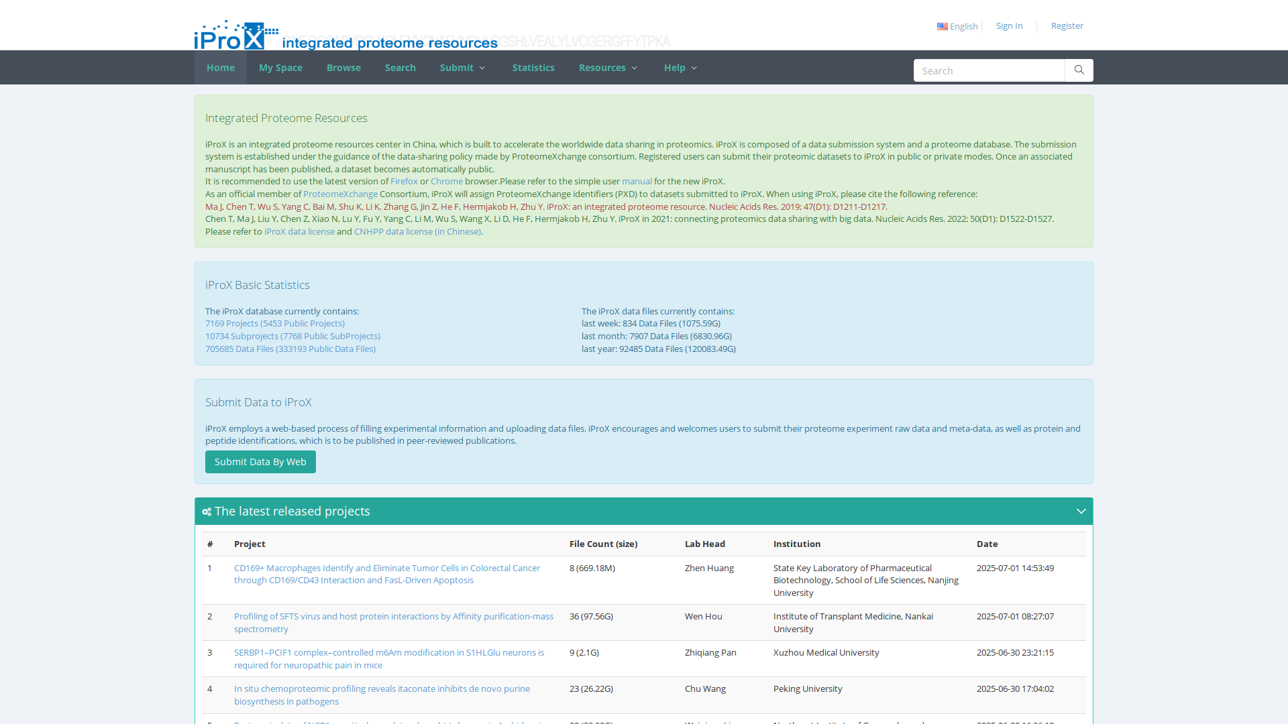Open My Space in the navigation bar
The image size is (1288, 724).
point(280,68)
